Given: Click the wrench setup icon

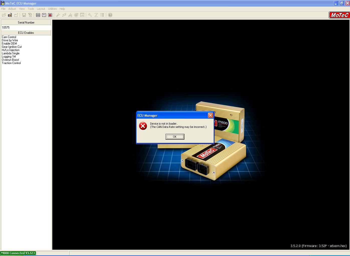Looking at the screenshot, I should 90,15.
